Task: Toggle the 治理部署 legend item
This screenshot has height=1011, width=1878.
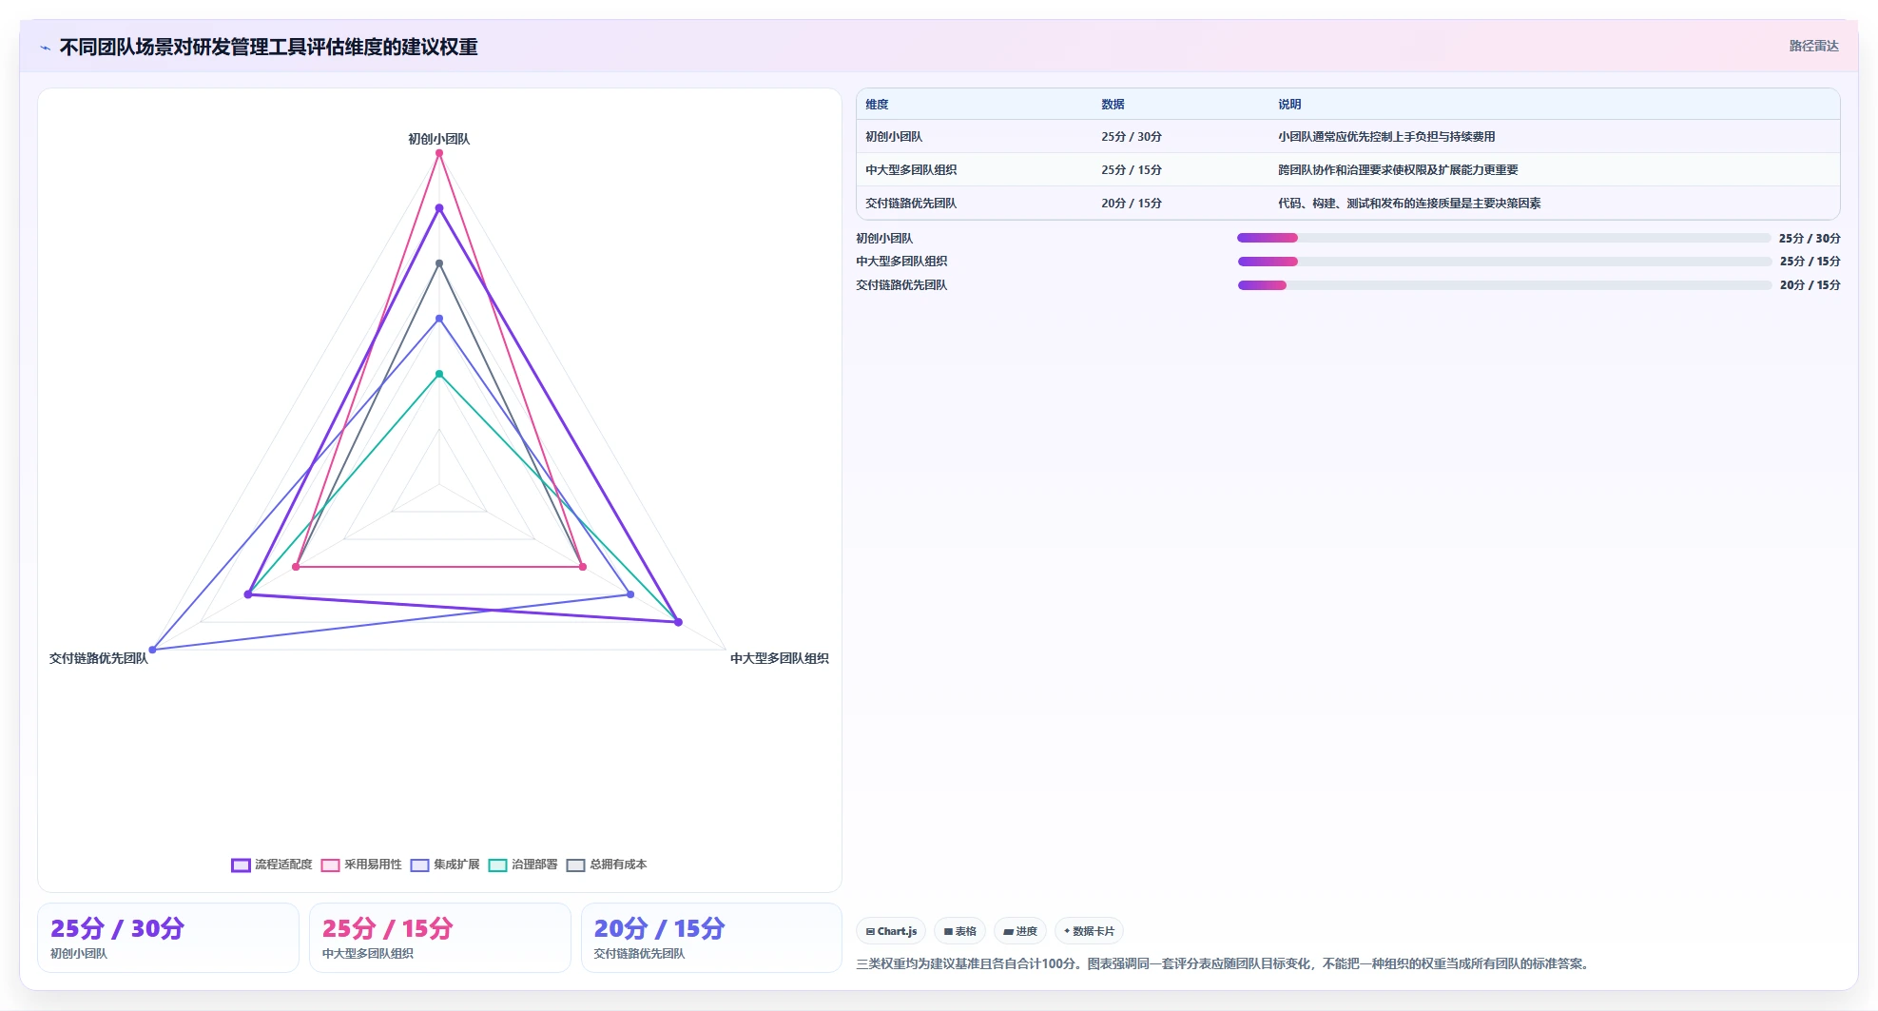Action: pyautogui.click(x=523, y=865)
